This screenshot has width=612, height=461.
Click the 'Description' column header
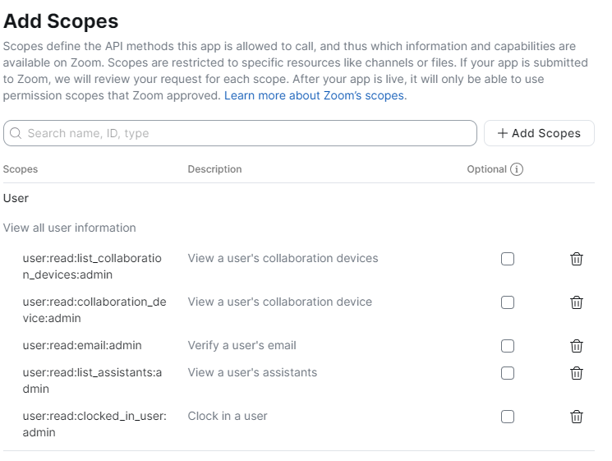click(214, 169)
